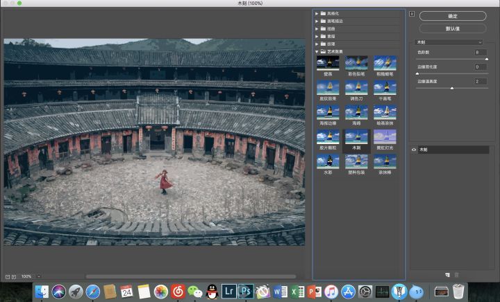Open Lightroom from the dock
This screenshot has width=500, height=302.
click(228, 292)
